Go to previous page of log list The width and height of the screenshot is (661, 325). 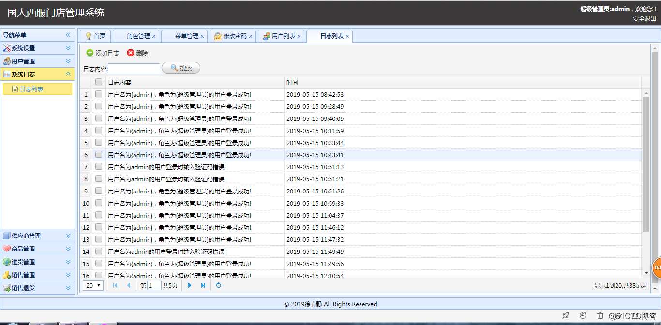(x=129, y=285)
